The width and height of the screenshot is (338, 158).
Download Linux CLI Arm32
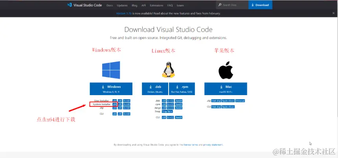coord(170,118)
